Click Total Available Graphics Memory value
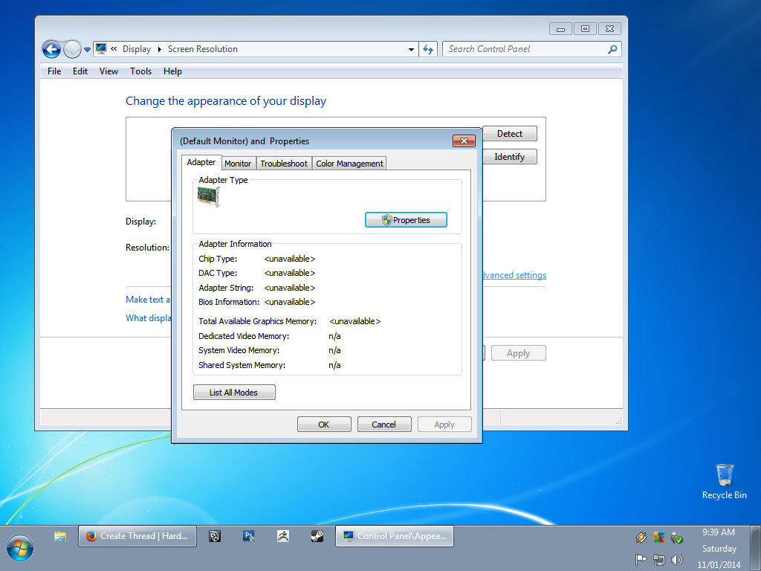761x571 pixels. [x=354, y=321]
